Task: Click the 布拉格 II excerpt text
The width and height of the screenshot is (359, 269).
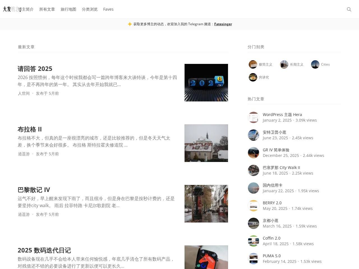Action: (94, 142)
